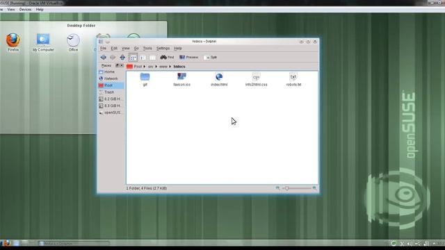Select Home in the Places panel
The height and width of the screenshot is (250, 445).
point(111,72)
